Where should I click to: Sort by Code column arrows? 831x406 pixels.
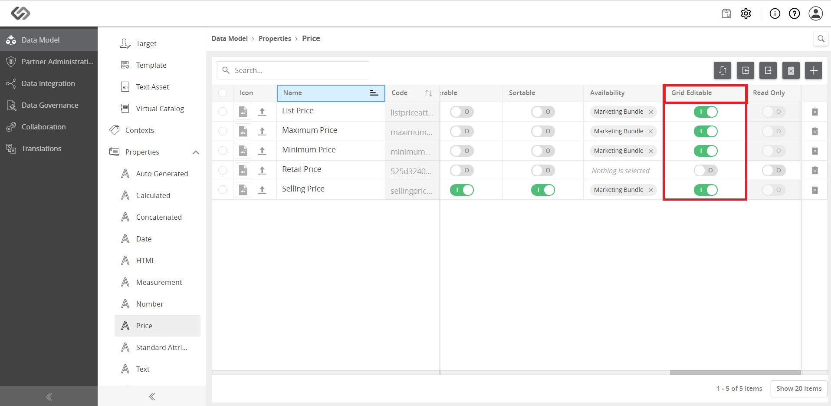429,93
